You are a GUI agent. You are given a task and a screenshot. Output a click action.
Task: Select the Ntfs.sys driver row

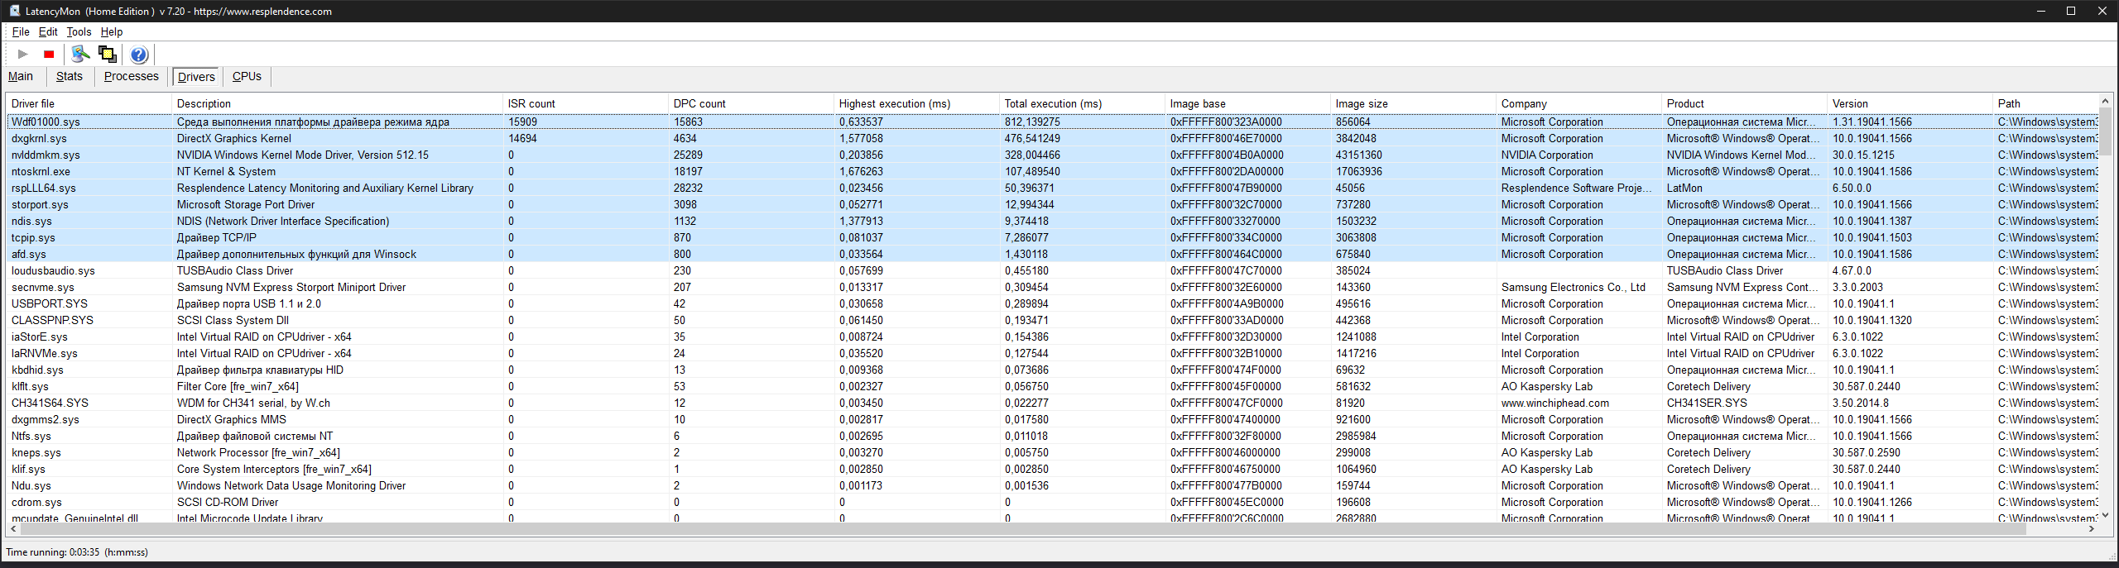pyautogui.click(x=1052, y=436)
